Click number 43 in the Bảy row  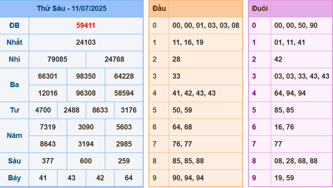72,178
